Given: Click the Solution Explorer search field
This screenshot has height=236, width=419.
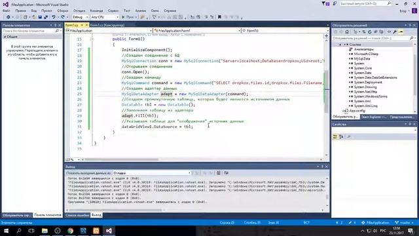Looking at the screenshot, I should (x=374, y=38).
